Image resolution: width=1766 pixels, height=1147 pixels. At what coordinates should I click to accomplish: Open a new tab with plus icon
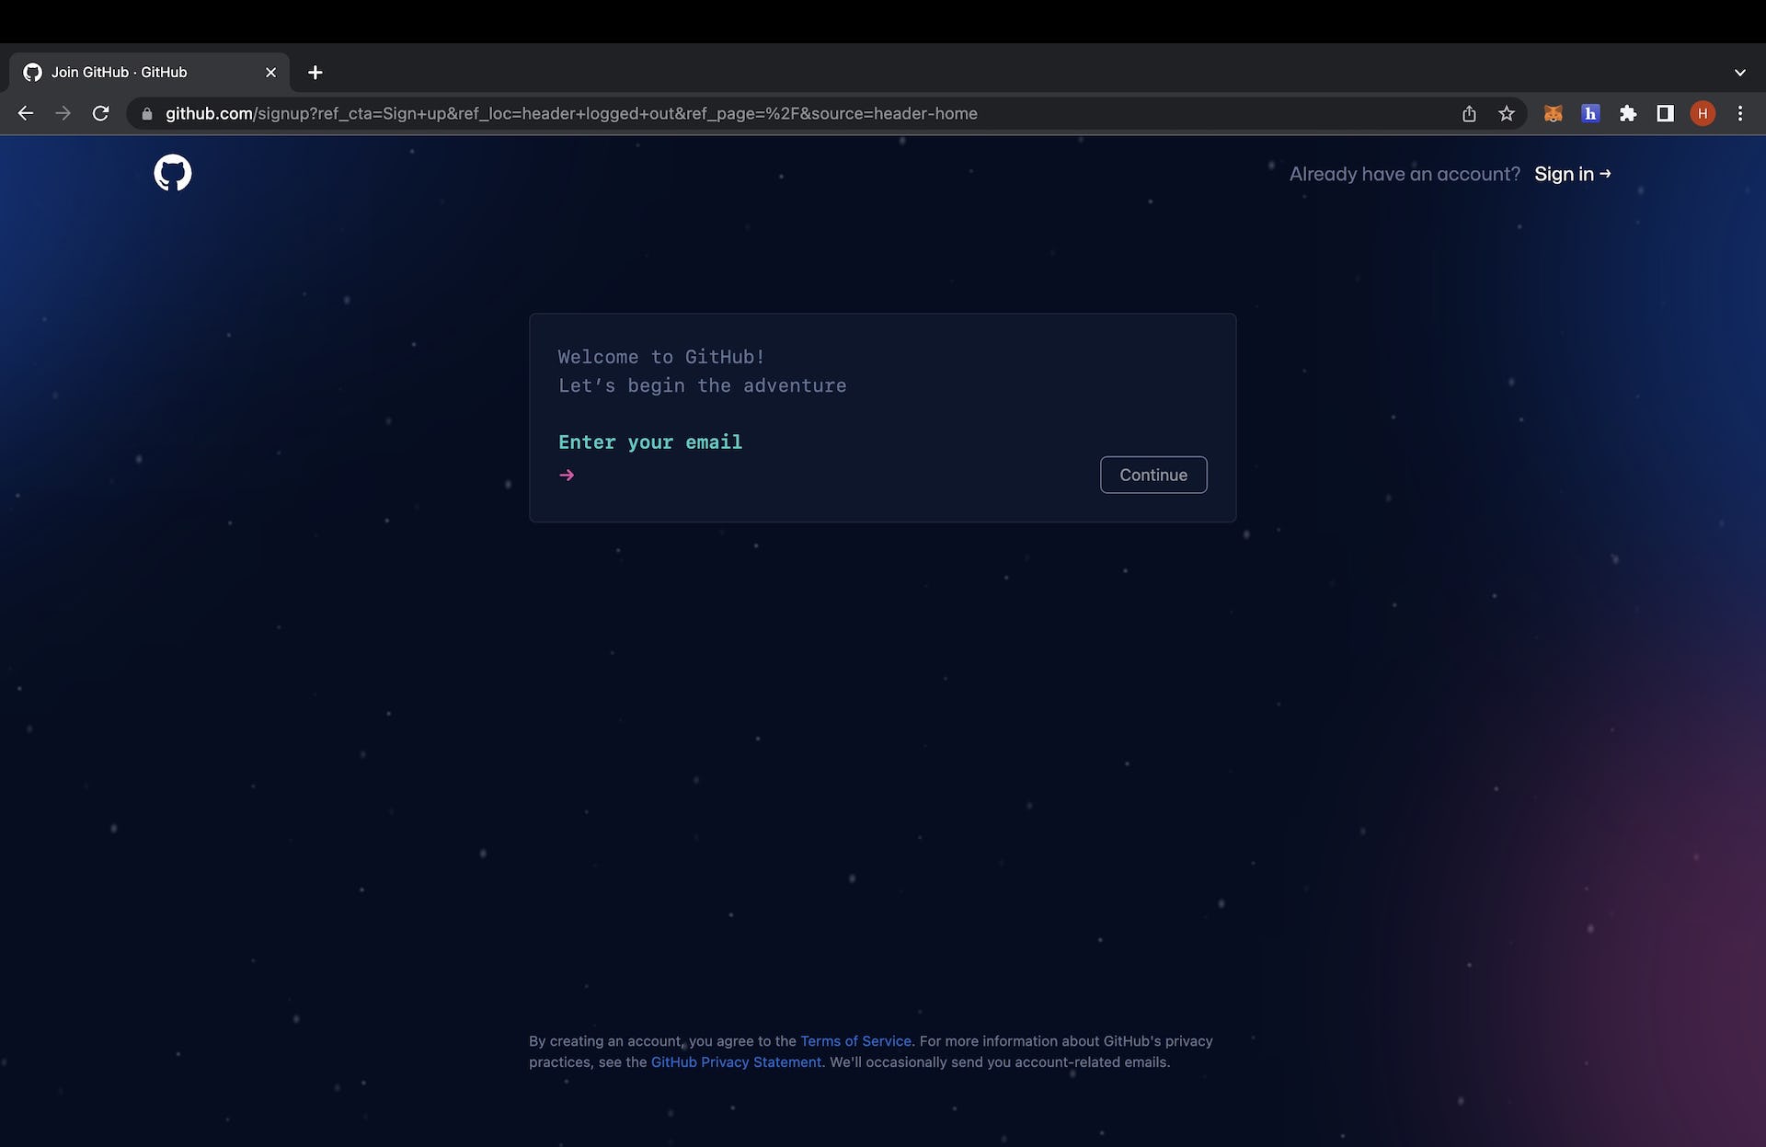[315, 72]
